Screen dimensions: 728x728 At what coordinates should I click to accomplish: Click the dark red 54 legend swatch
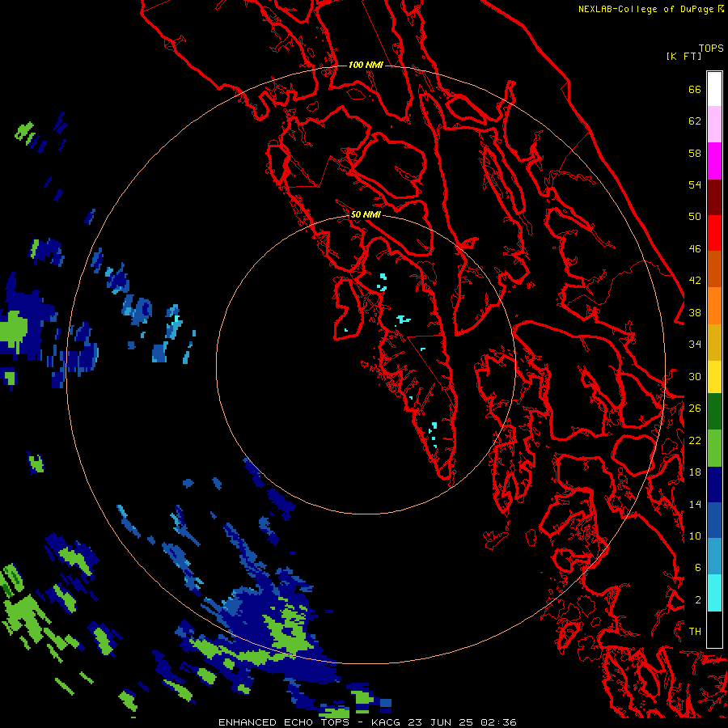pos(714,197)
